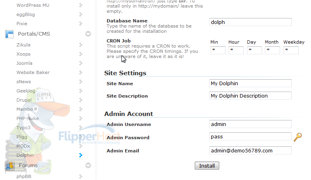Open the Forums category heading
Viewport: 311px width, 180px height.
pyautogui.click(x=28, y=165)
